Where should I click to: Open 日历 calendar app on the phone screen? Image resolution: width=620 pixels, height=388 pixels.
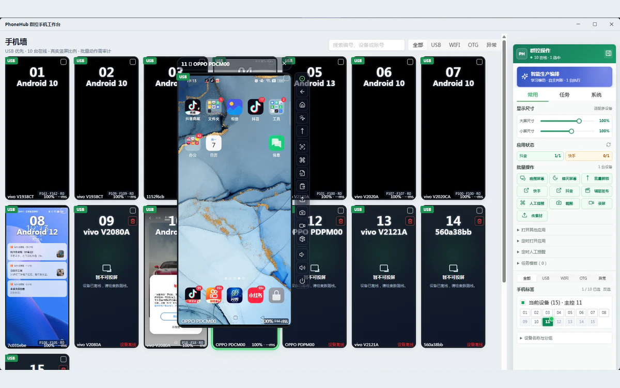click(x=213, y=146)
